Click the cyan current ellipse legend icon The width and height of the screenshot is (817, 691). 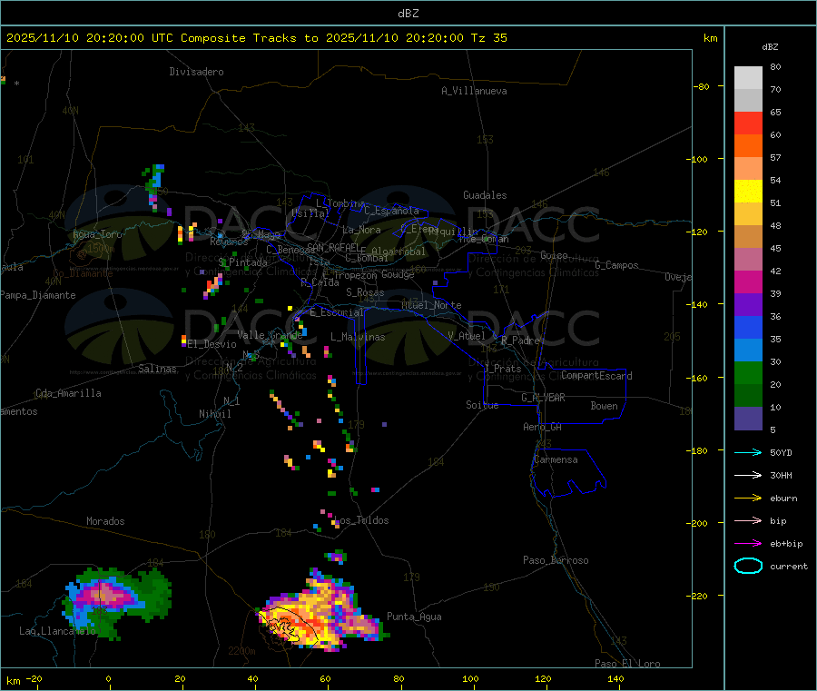[748, 566]
